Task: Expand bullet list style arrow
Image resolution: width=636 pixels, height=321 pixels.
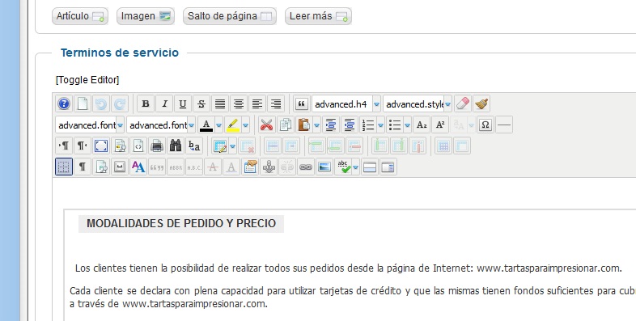Action: pos(407,125)
